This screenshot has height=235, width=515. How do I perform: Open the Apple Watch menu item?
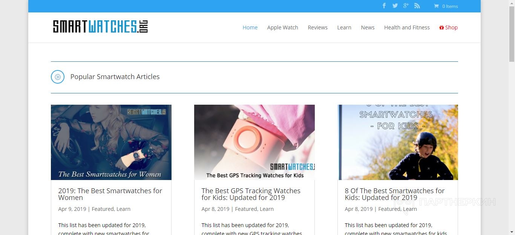point(283,27)
